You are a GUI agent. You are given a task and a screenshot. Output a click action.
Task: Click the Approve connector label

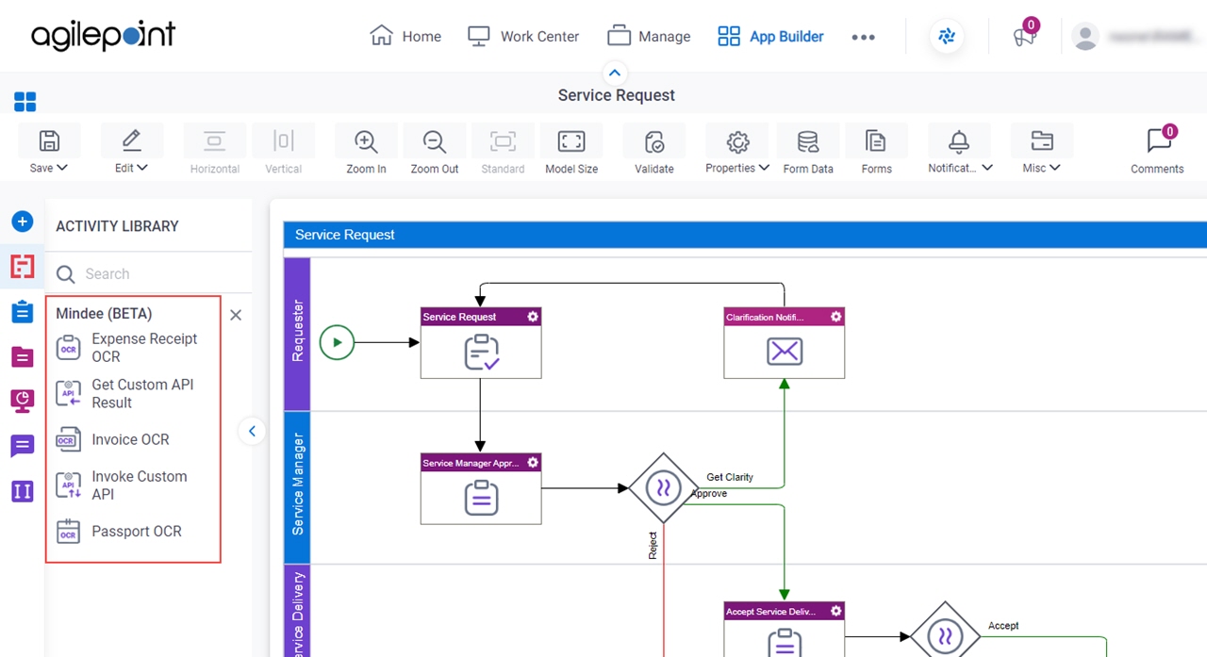709,493
